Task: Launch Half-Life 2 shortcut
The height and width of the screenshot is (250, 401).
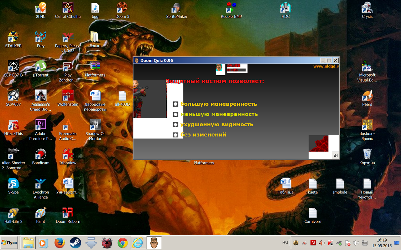Action: (13, 216)
